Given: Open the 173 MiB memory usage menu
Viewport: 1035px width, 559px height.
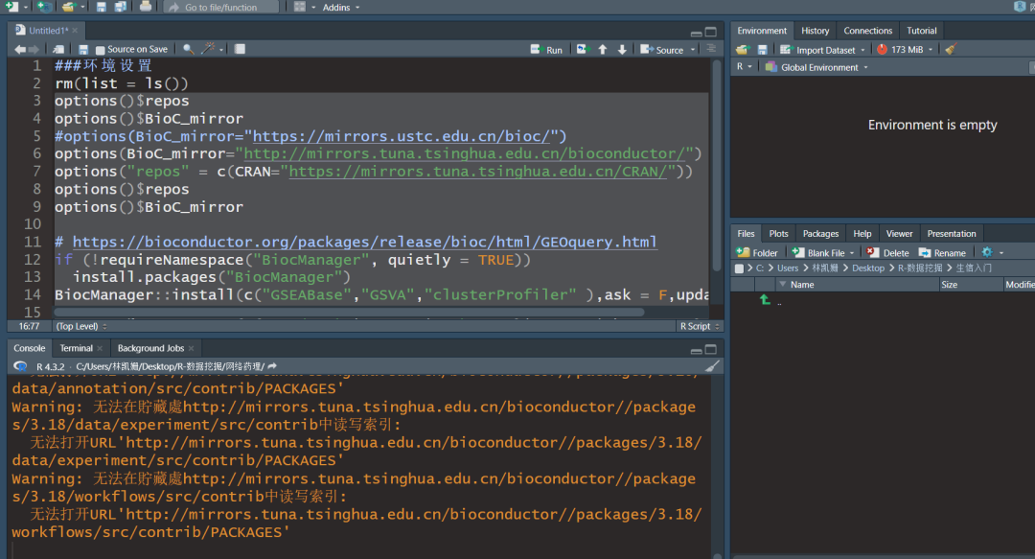Looking at the screenshot, I should pyautogui.click(x=905, y=50).
